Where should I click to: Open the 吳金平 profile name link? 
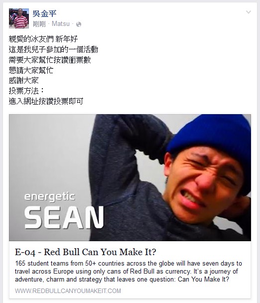pos(44,13)
